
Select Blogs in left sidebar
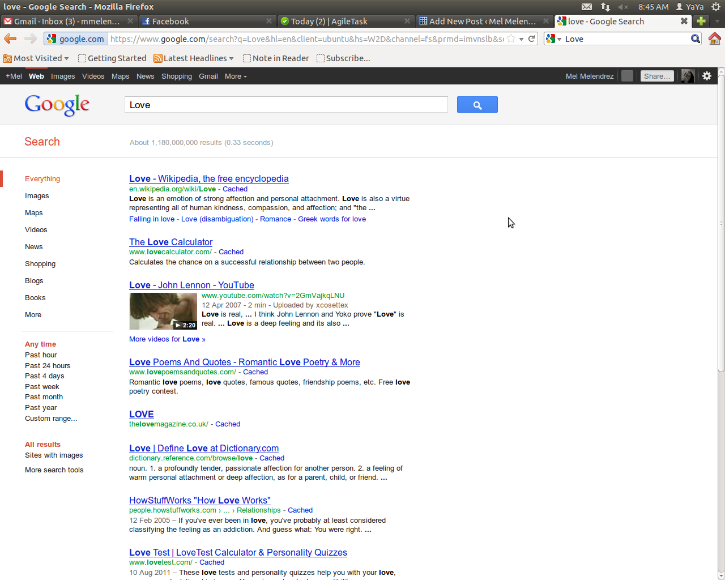(34, 280)
